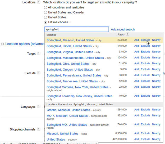Exclude Springfield, Missouri from targeting
Viewport: 165px width, 144px height.
[x=145, y=40]
